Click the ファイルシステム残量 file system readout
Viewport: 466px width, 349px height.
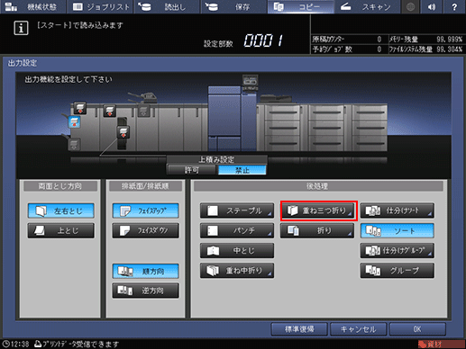coord(426,49)
